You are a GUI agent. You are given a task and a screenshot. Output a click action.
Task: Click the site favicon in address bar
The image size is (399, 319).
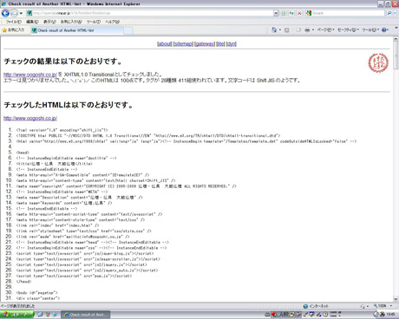click(x=29, y=13)
